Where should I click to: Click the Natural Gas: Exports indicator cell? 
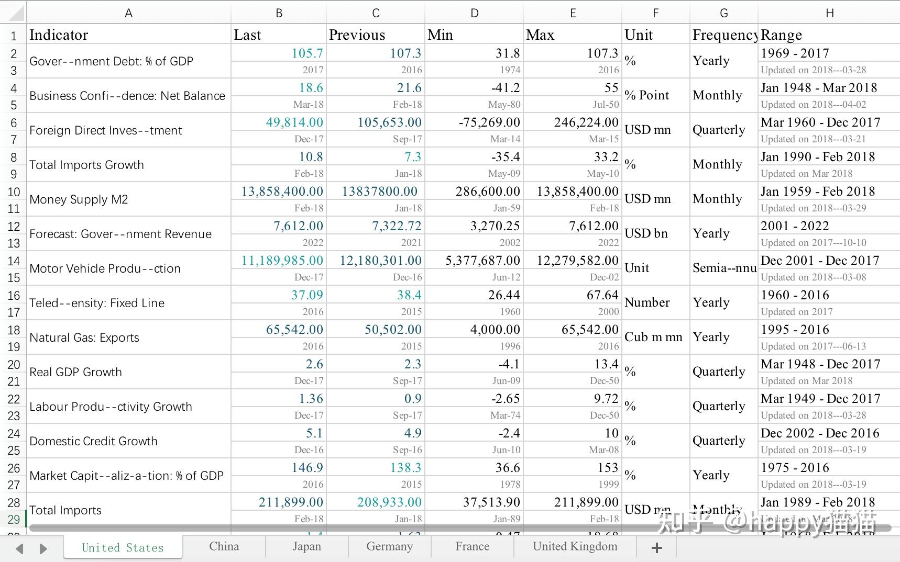point(84,338)
